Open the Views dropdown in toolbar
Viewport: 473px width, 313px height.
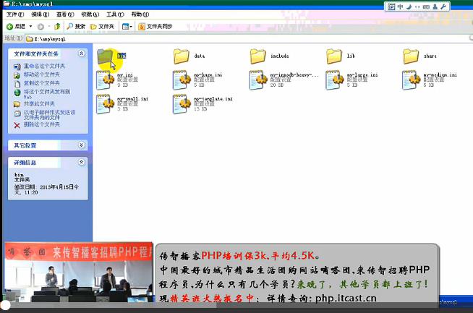click(127, 27)
